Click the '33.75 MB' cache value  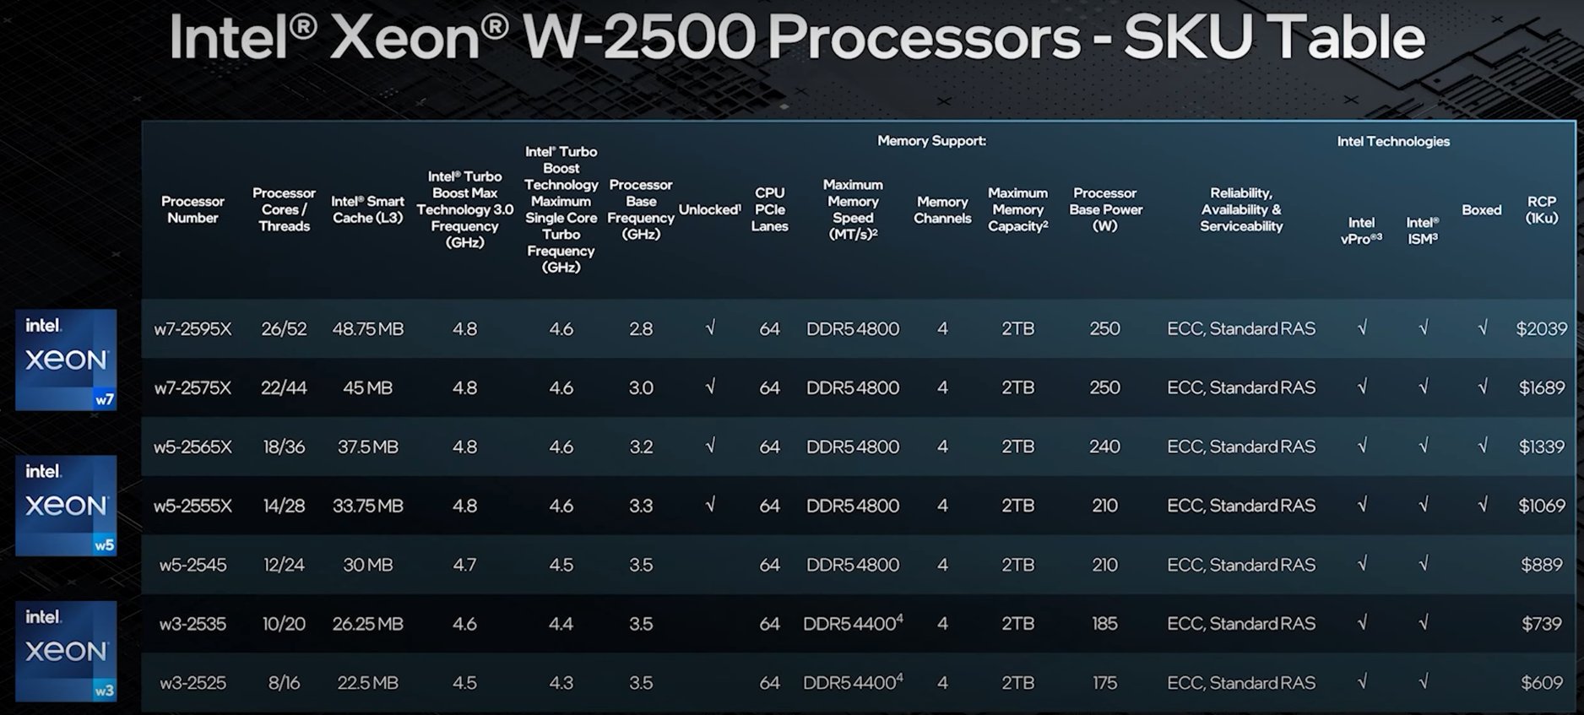coord(367,506)
